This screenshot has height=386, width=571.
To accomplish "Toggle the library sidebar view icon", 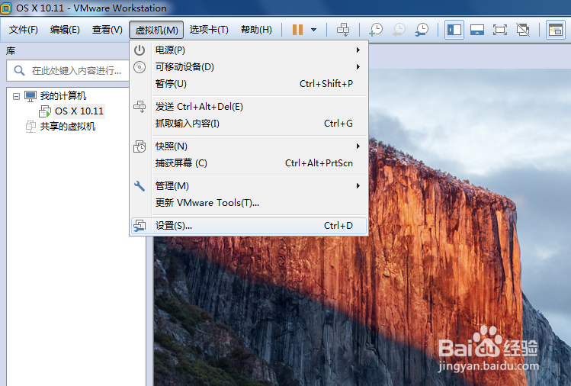I will click(x=454, y=30).
